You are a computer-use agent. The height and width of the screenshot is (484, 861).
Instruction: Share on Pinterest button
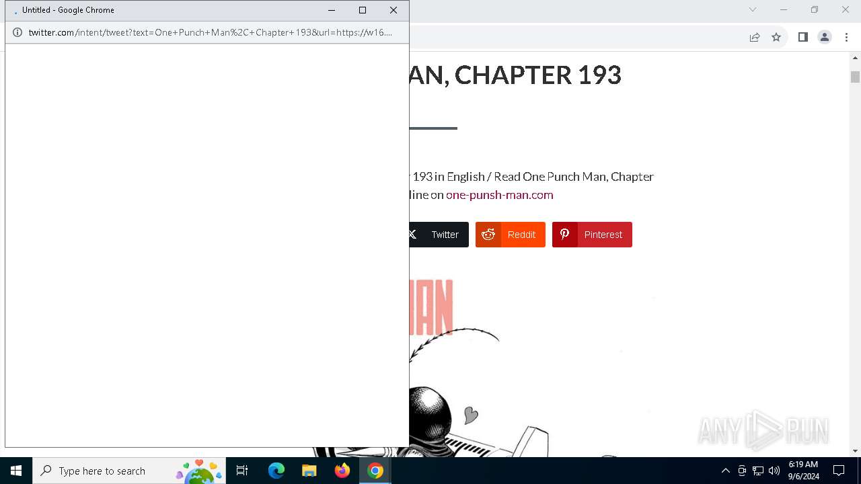click(592, 235)
